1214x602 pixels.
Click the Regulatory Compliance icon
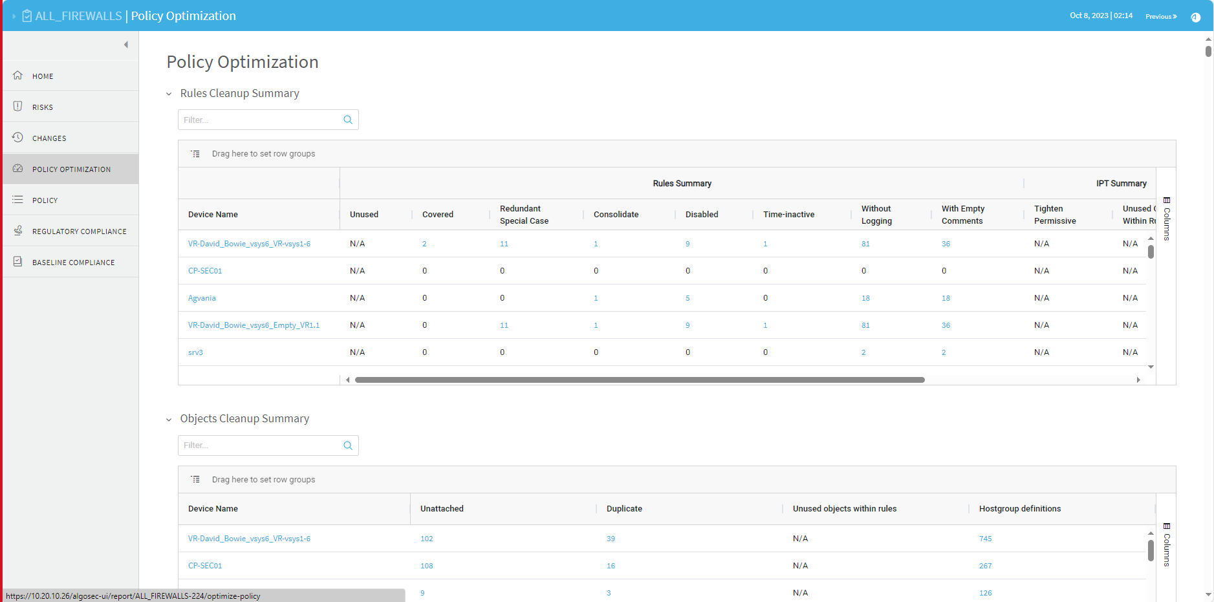18,231
